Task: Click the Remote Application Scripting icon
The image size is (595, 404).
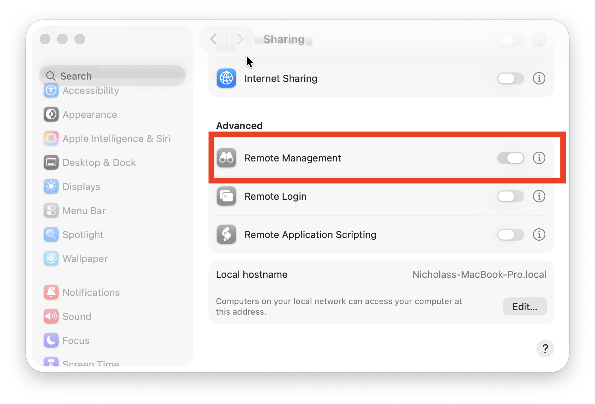Action: [x=226, y=235]
